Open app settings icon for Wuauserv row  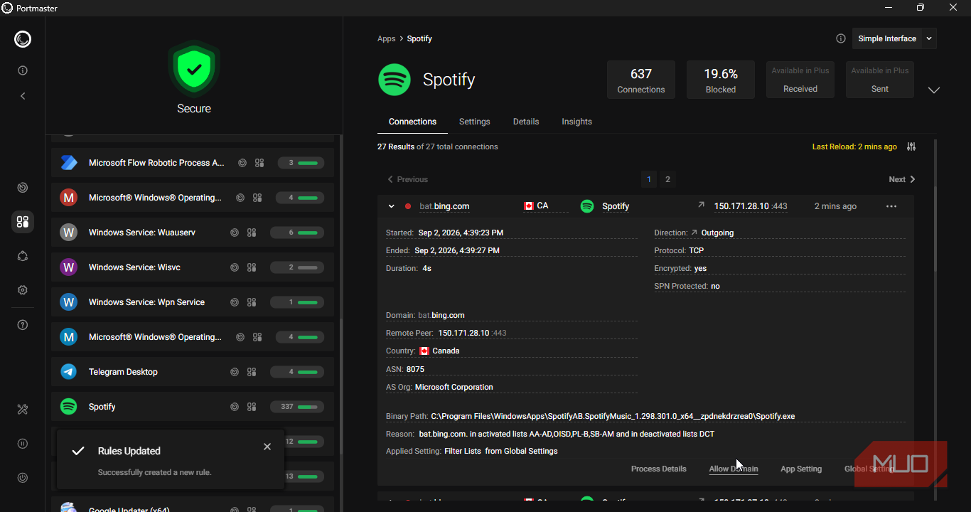(x=252, y=233)
